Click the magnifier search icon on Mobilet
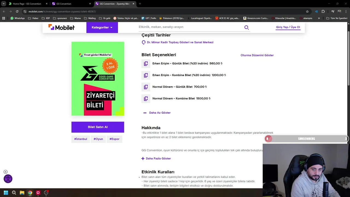Image resolution: width=350 pixels, height=197 pixels. click(246, 27)
